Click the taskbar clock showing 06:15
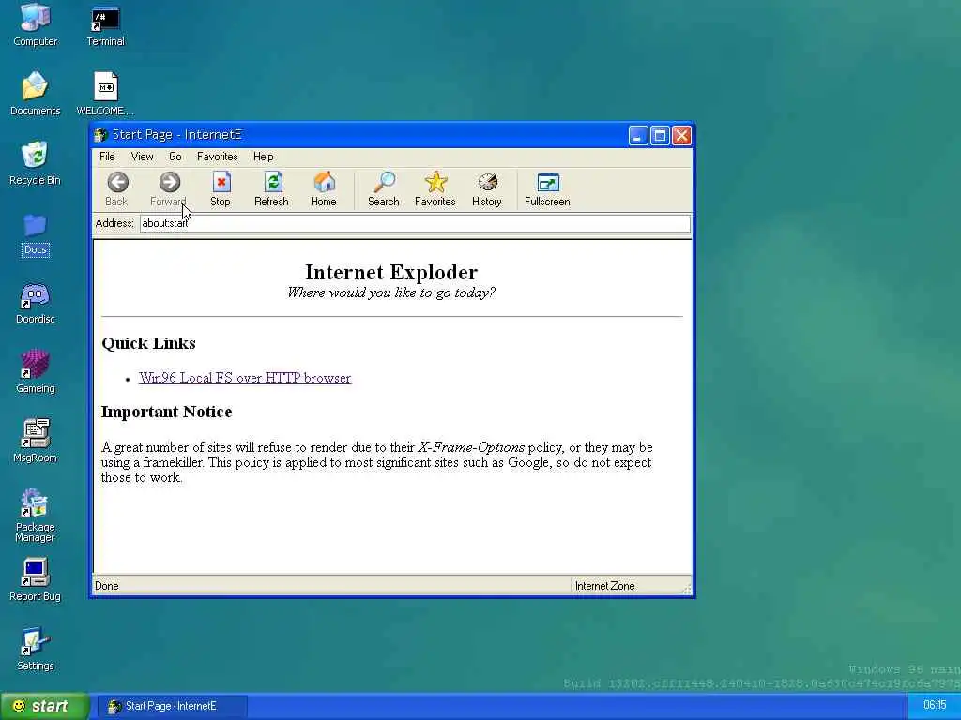The width and height of the screenshot is (961, 720). pyautogui.click(x=935, y=705)
